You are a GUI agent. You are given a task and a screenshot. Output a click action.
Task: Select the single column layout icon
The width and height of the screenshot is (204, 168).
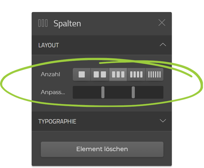click(x=82, y=74)
